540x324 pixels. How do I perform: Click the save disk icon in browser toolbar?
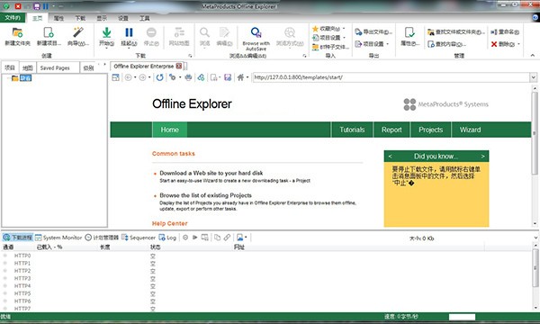pyautogui.click(x=228, y=77)
